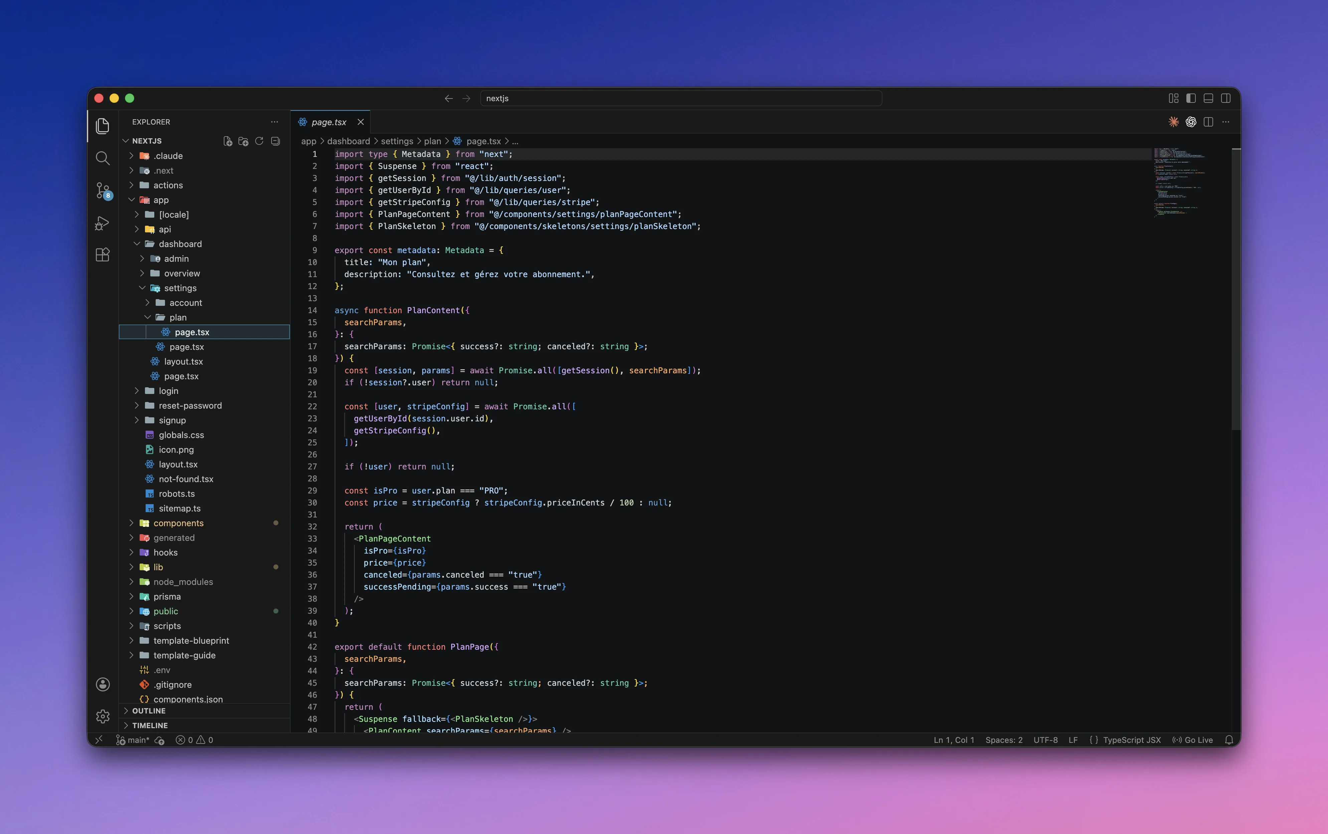Toggle the secondary side bar
Image resolution: width=1328 pixels, height=834 pixels.
tap(1226, 98)
